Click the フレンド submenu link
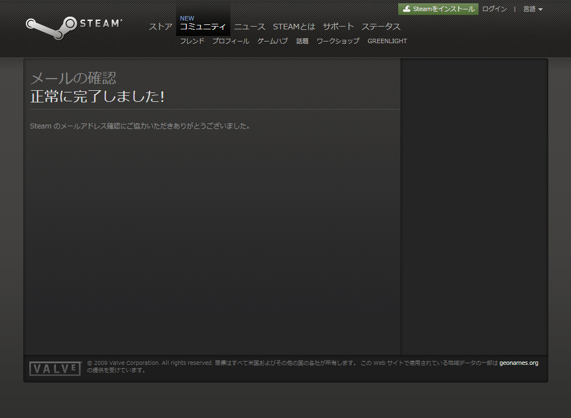 (x=192, y=41)
